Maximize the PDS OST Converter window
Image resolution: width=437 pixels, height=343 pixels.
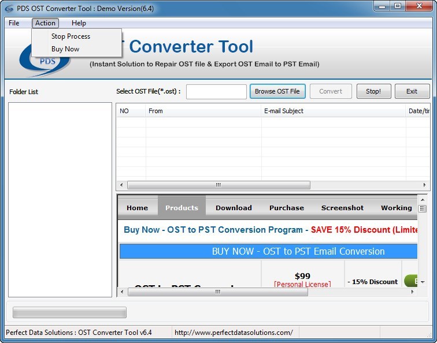point(398,6)
